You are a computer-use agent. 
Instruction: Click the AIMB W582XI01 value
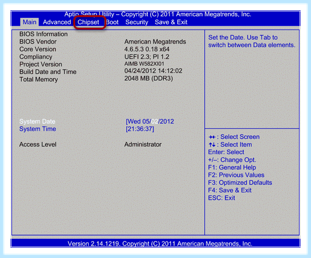click(144, 64)
